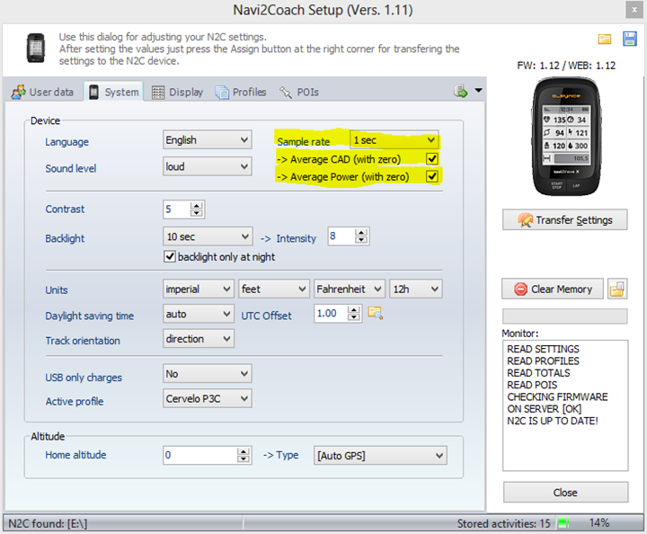Click into the UTC Offset field
The height and width of the screenshot is (534, 647).
pos(331,314)
